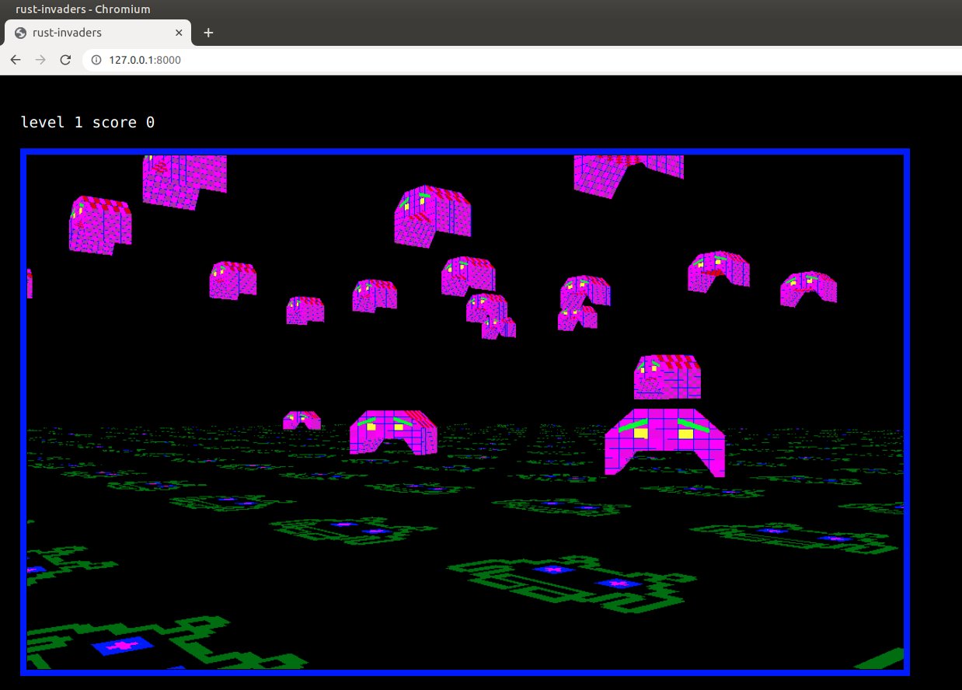This screenshot has width=962, height=690.
Task: Click the tiny distant invader near the ground horizon
Action: 301,420
